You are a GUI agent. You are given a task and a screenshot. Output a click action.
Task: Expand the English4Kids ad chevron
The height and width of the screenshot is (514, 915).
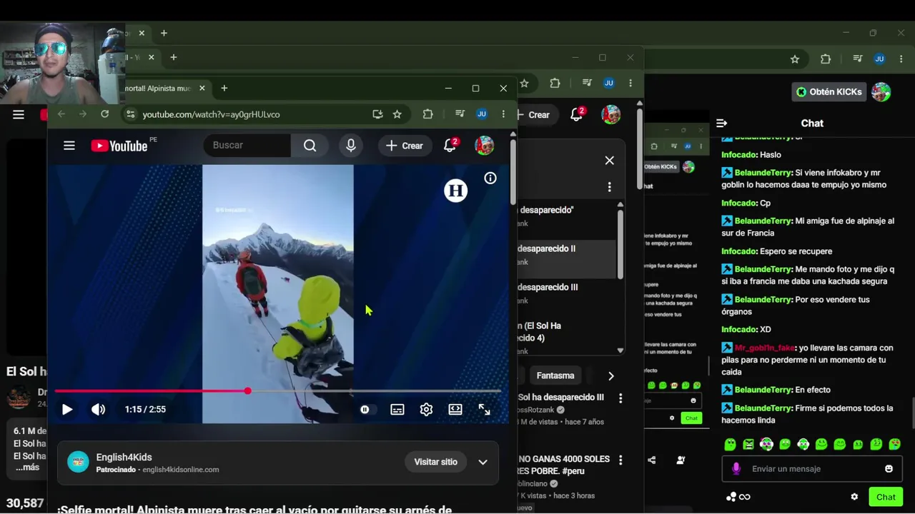click(x=483, y=462)
